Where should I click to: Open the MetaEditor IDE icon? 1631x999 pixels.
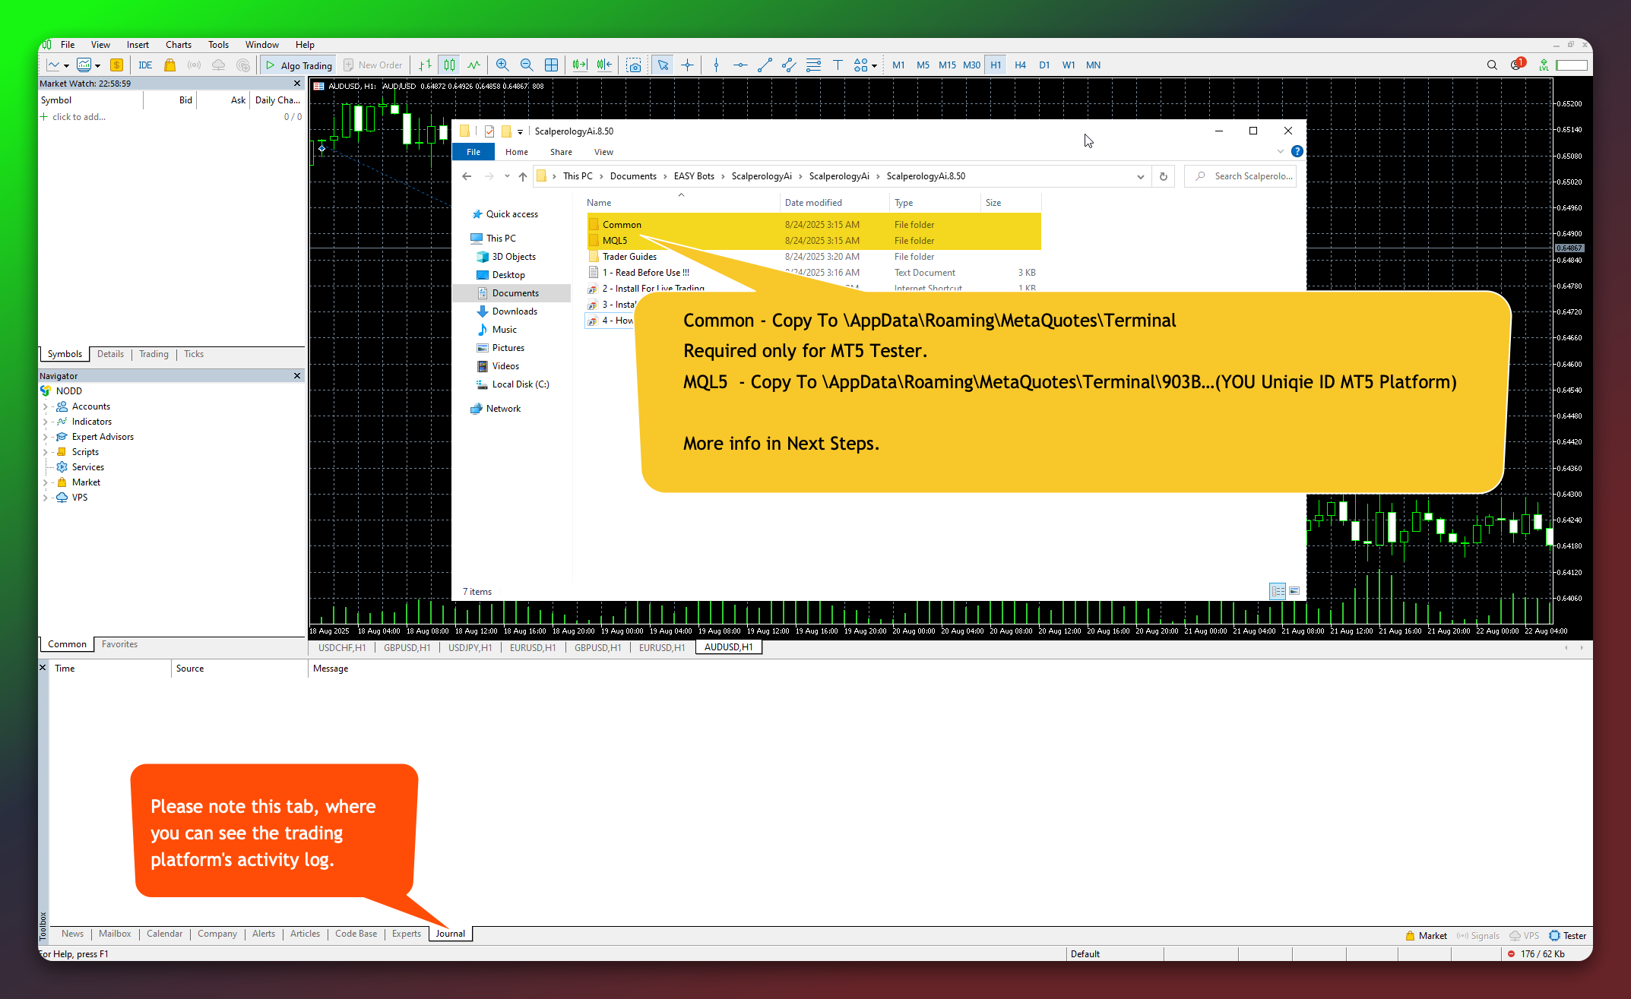(x=145, y=65)
